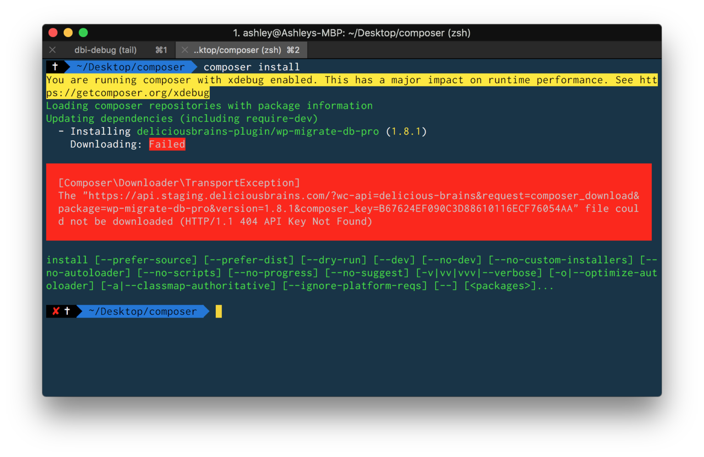Click the [-v|vv|vvv|--verbose] usage option
704x457 pixels.
[x=479, y=273]
